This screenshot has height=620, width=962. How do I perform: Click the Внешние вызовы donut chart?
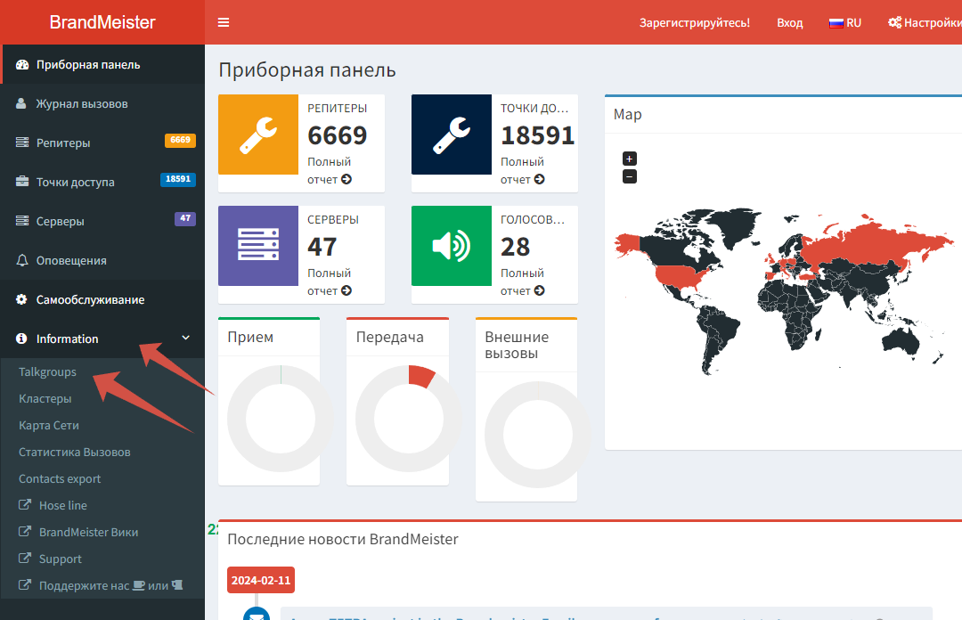pos(537,435)
